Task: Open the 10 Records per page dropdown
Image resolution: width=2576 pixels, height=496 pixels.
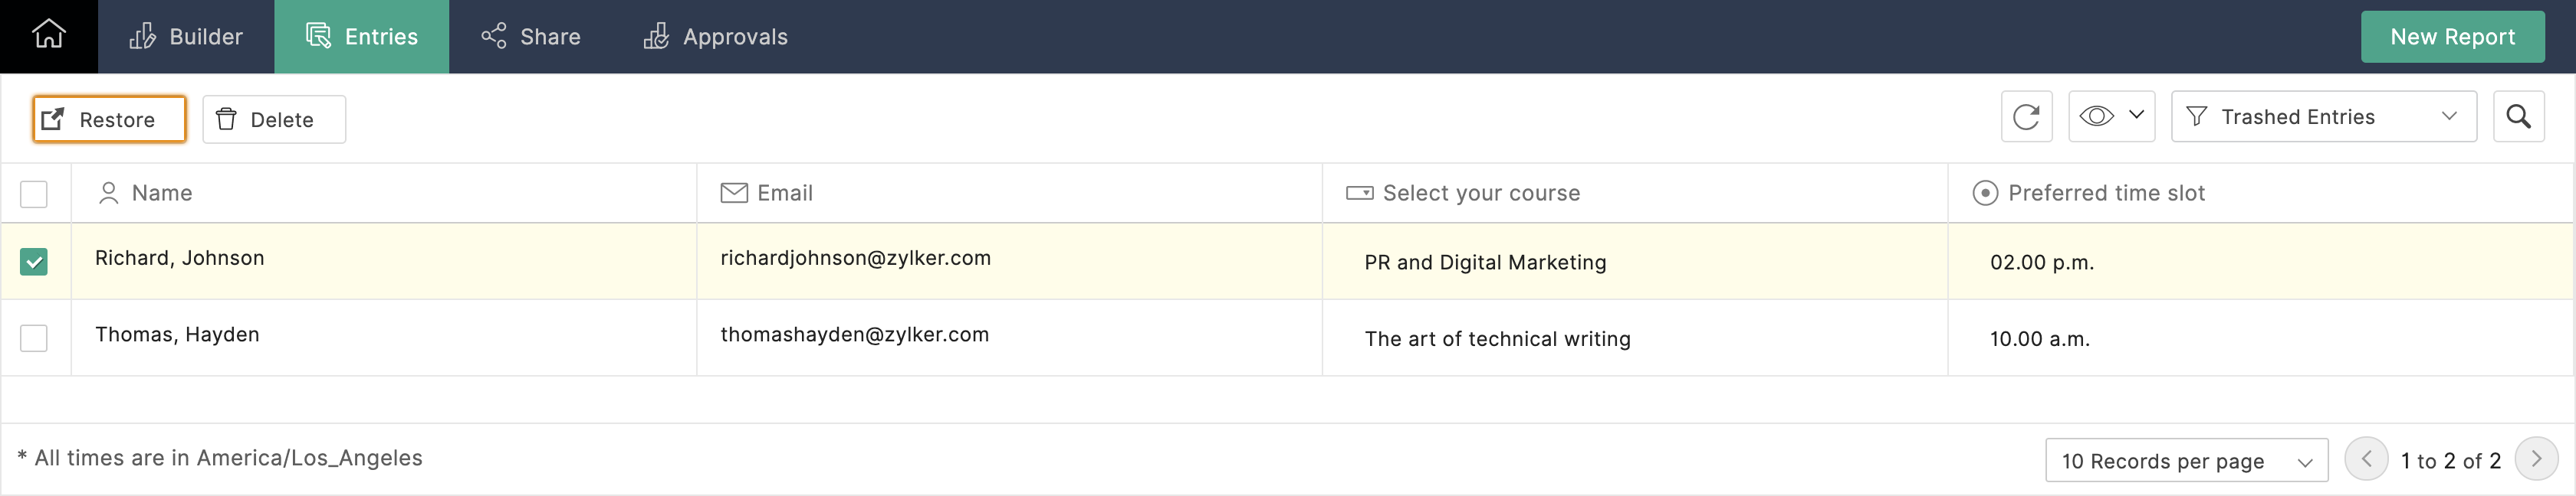Action: point(2186,460)
